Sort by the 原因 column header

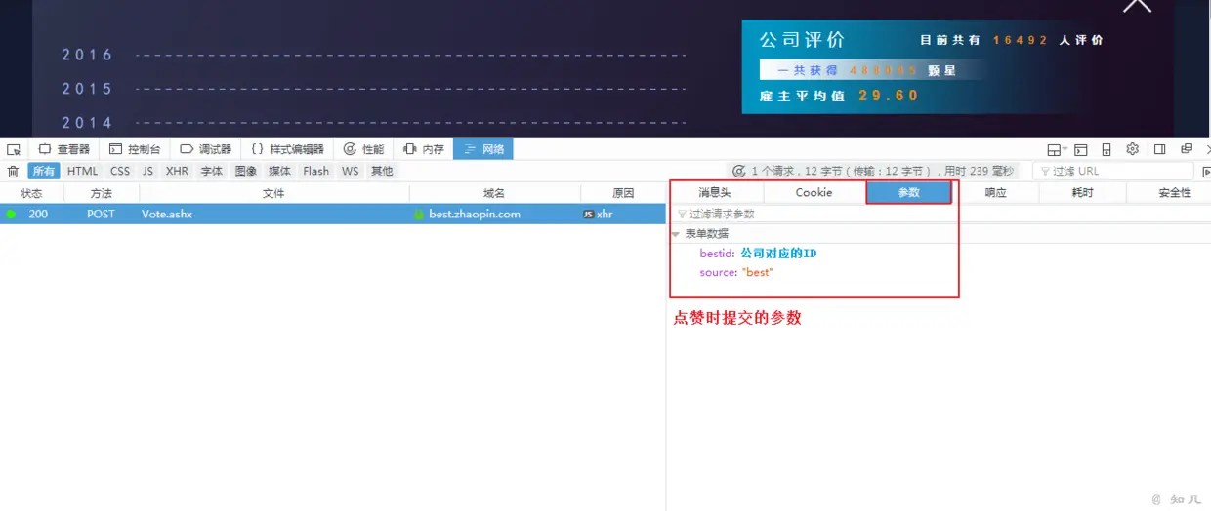[x=623, y=193]
